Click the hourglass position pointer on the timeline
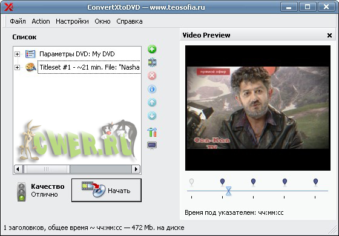The image size is (339, 236). (x=229, y=191)
